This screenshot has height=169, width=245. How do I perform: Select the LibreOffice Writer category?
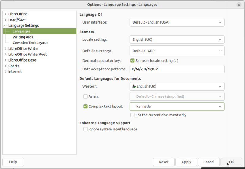(x=24, y=49)
